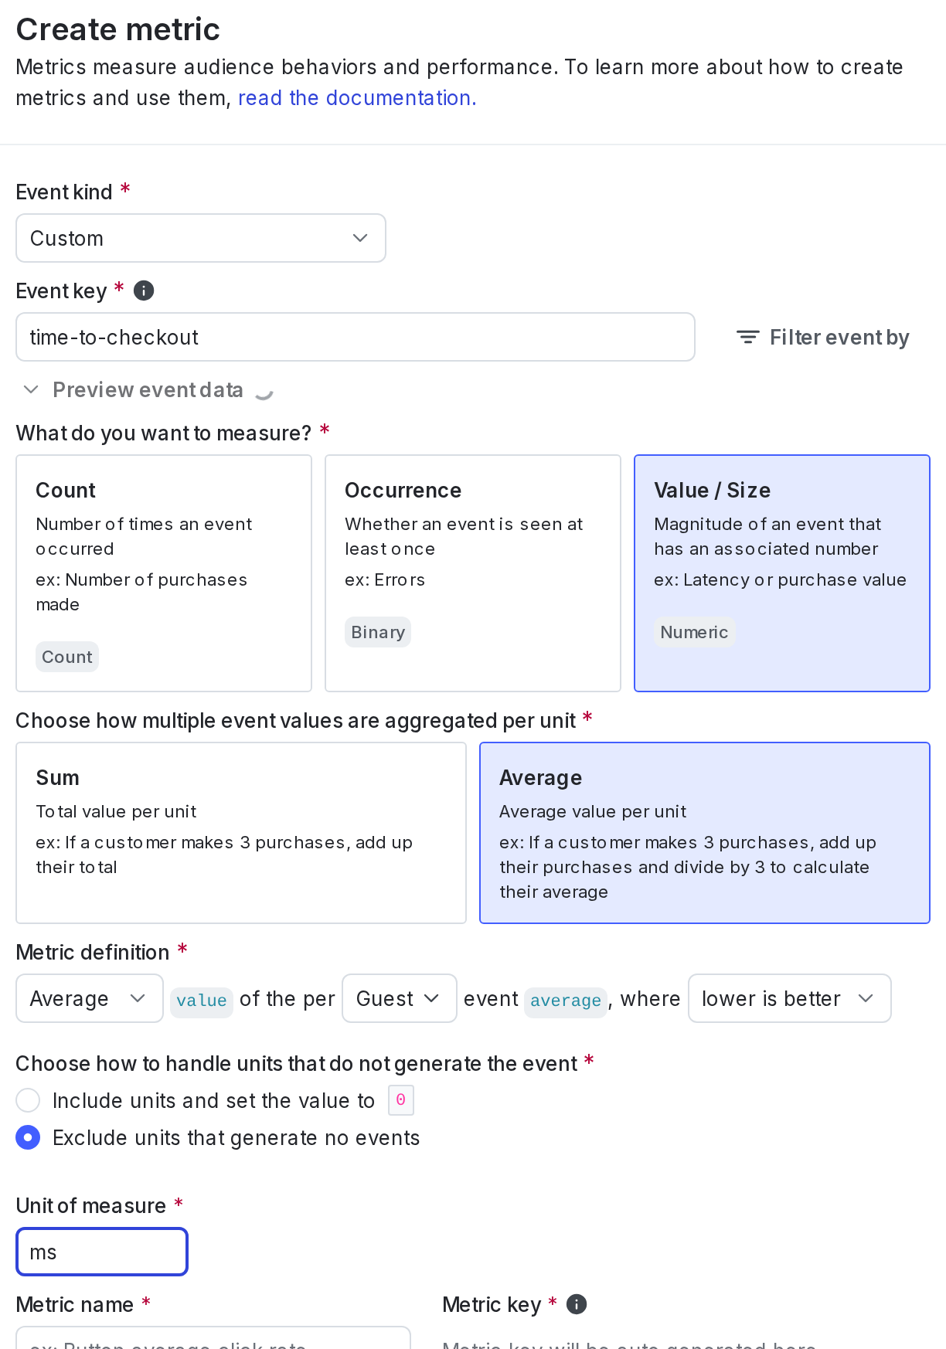Open the lower is better success criteria dropdown
Viewport: 946px width, 1349px height.
pyautogui.click(x=789, y=998)
